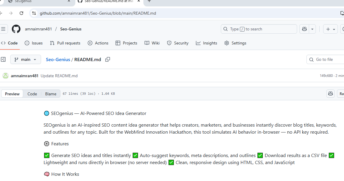The width and height of the screenshot is (344, 181).
Task: View site information icon in address bar
Action: (x=34, y=13)
